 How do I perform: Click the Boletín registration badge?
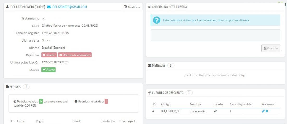tap(49, 55)
